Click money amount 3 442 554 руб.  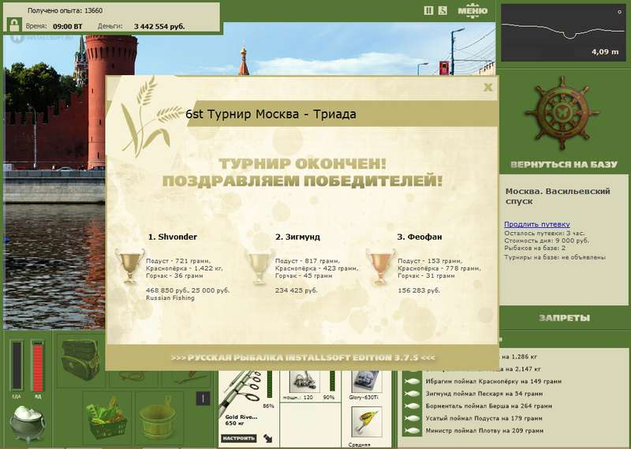[159, 27]
